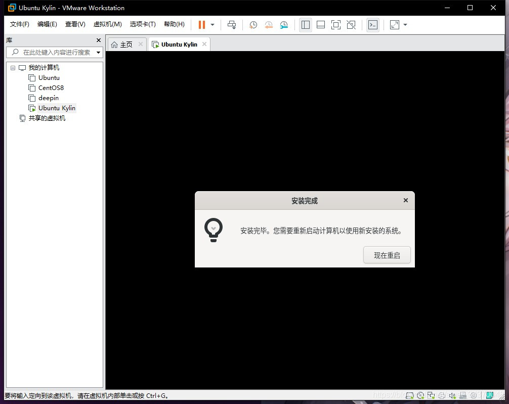
Task: Open the 文件(F) menu
Action: [19, 24]
